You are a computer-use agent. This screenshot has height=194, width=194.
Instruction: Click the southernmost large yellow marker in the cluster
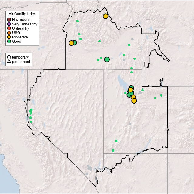[134, 101]
